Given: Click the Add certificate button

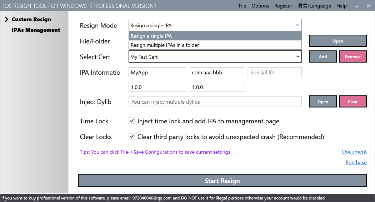Looking at the screenshot, I should (322, 57).
